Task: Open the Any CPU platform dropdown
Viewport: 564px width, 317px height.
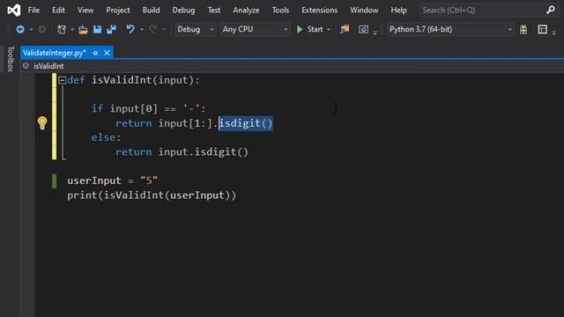Action: click(255, 29)
